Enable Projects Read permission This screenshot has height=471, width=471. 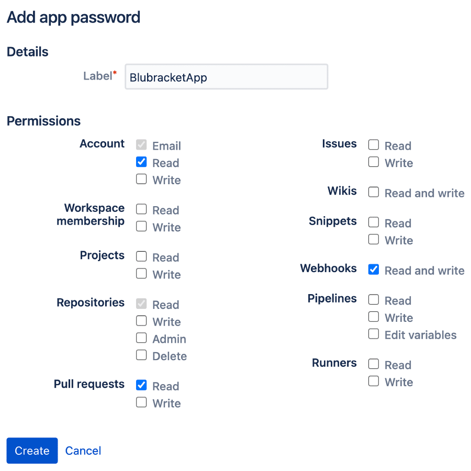coord(141,256)
